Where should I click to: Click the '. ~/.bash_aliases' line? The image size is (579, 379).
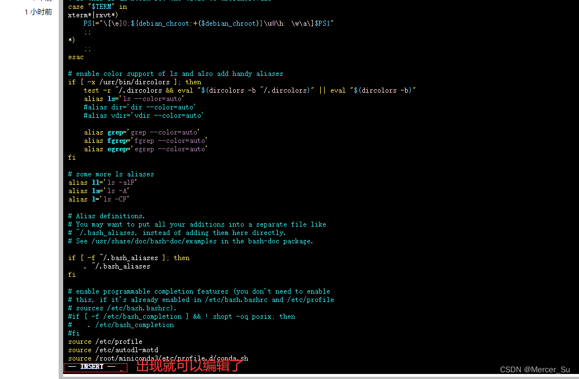coord(117,267)
